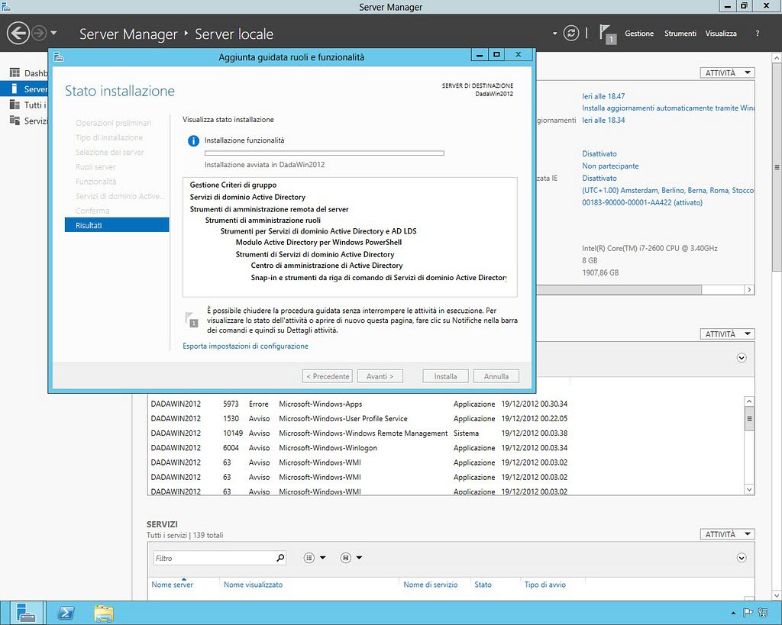Screen dimensions: 782x625
Task: Expand the Servizi filter chevron
Action: coord(742,558)
